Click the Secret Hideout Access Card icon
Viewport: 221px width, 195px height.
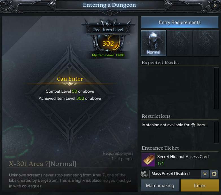click(148, 160)
